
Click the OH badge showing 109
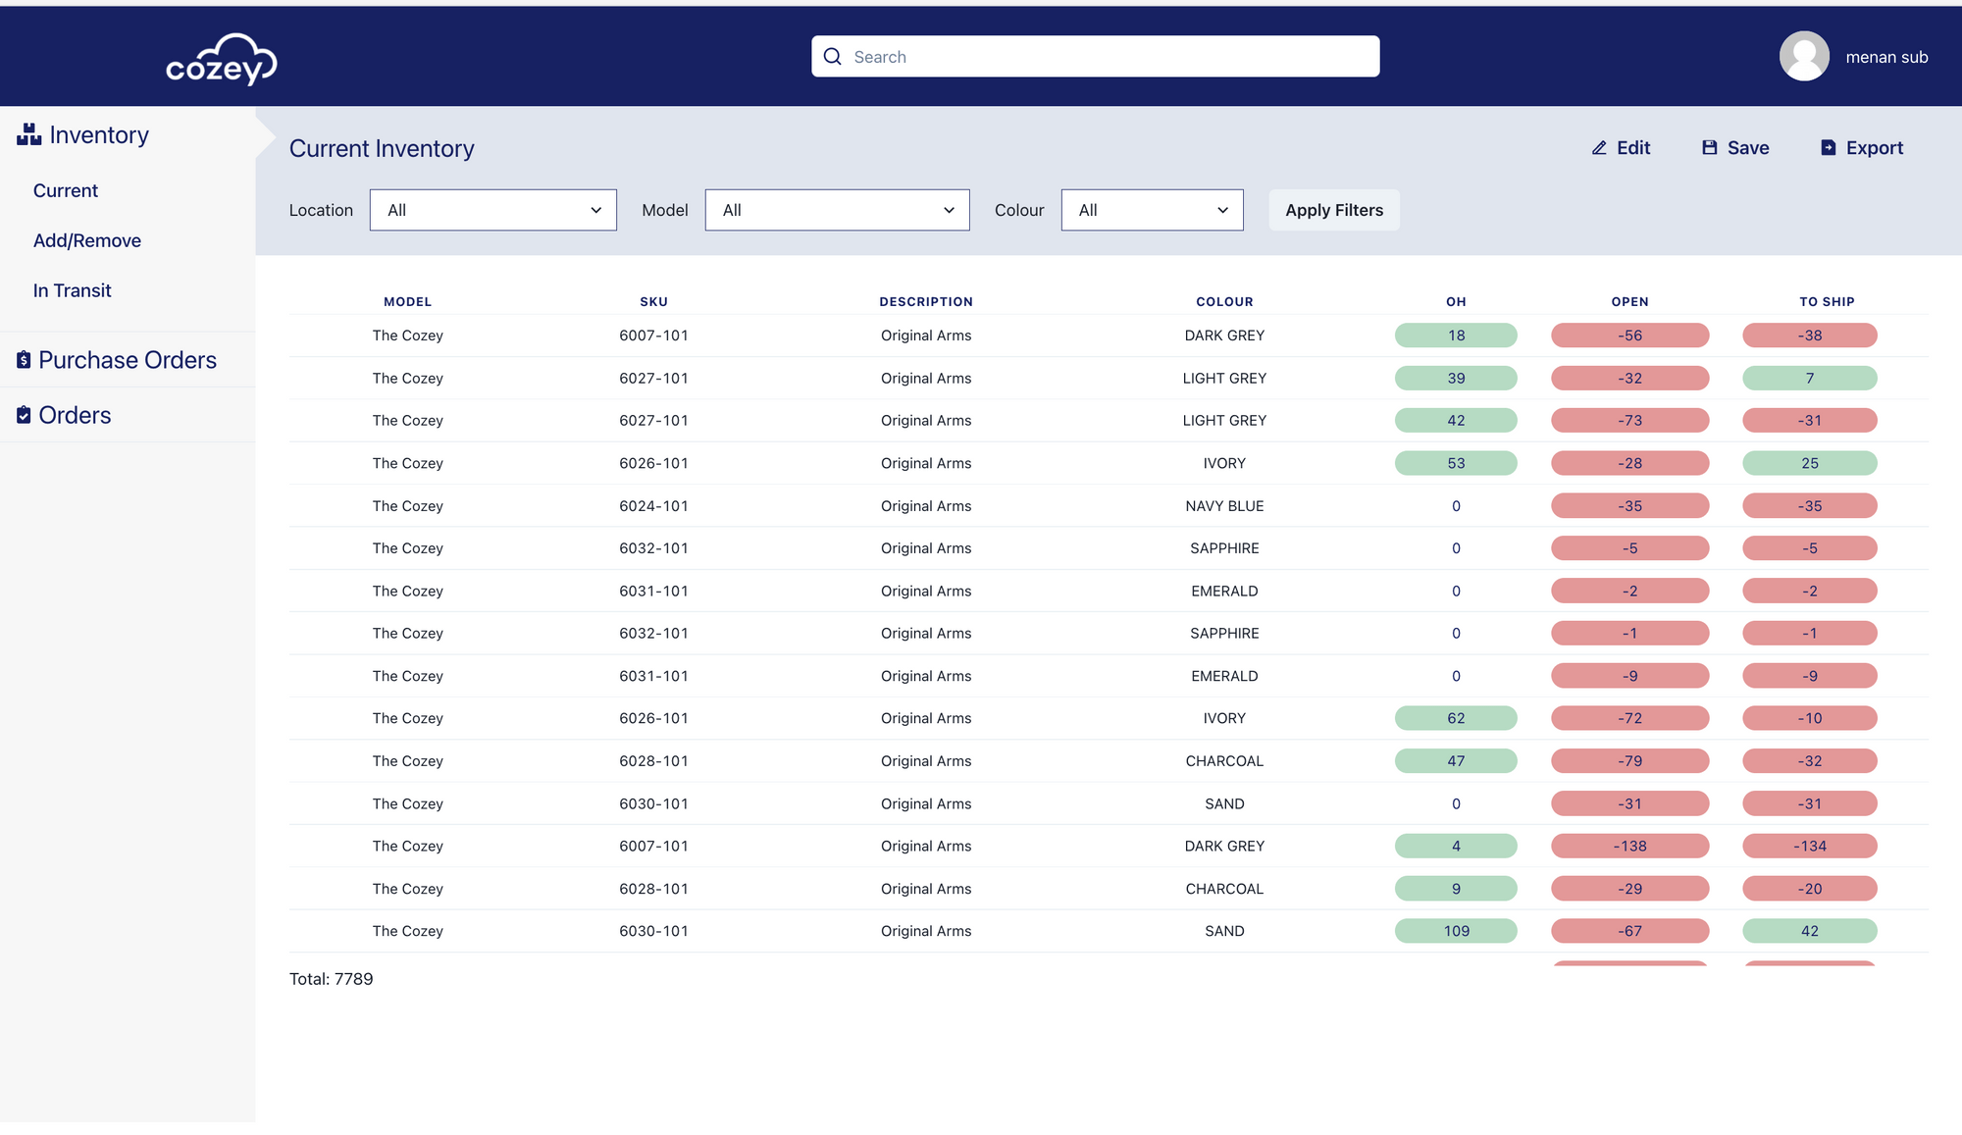(1456, 931)
